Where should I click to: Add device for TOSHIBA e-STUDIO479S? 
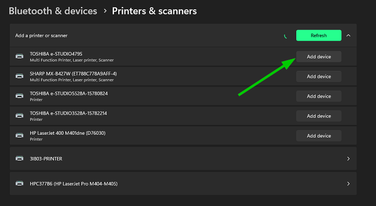319,56
